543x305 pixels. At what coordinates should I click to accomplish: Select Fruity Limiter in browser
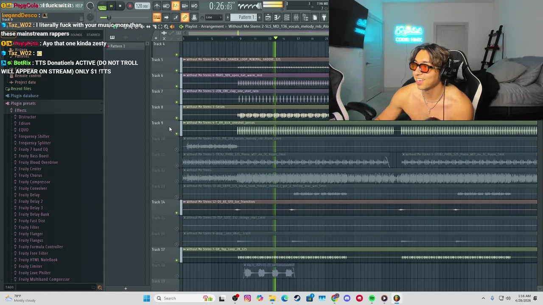click(x=30, y=266)
